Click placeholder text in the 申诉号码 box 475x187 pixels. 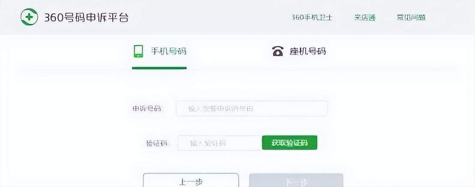click(220, 109)
